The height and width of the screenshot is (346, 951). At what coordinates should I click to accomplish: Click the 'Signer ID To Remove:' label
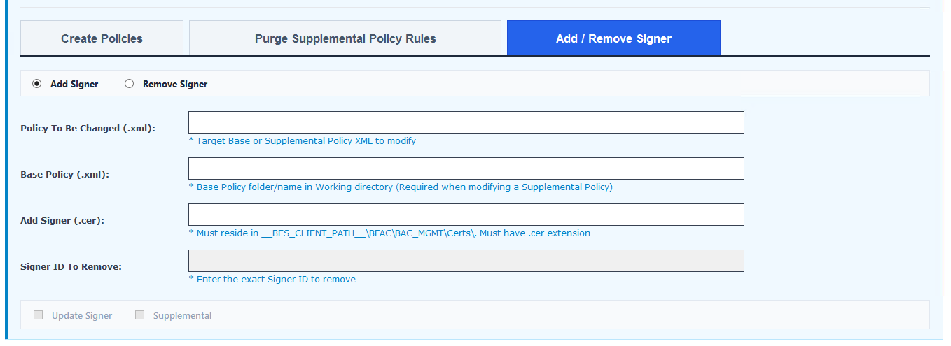(71, 267)
